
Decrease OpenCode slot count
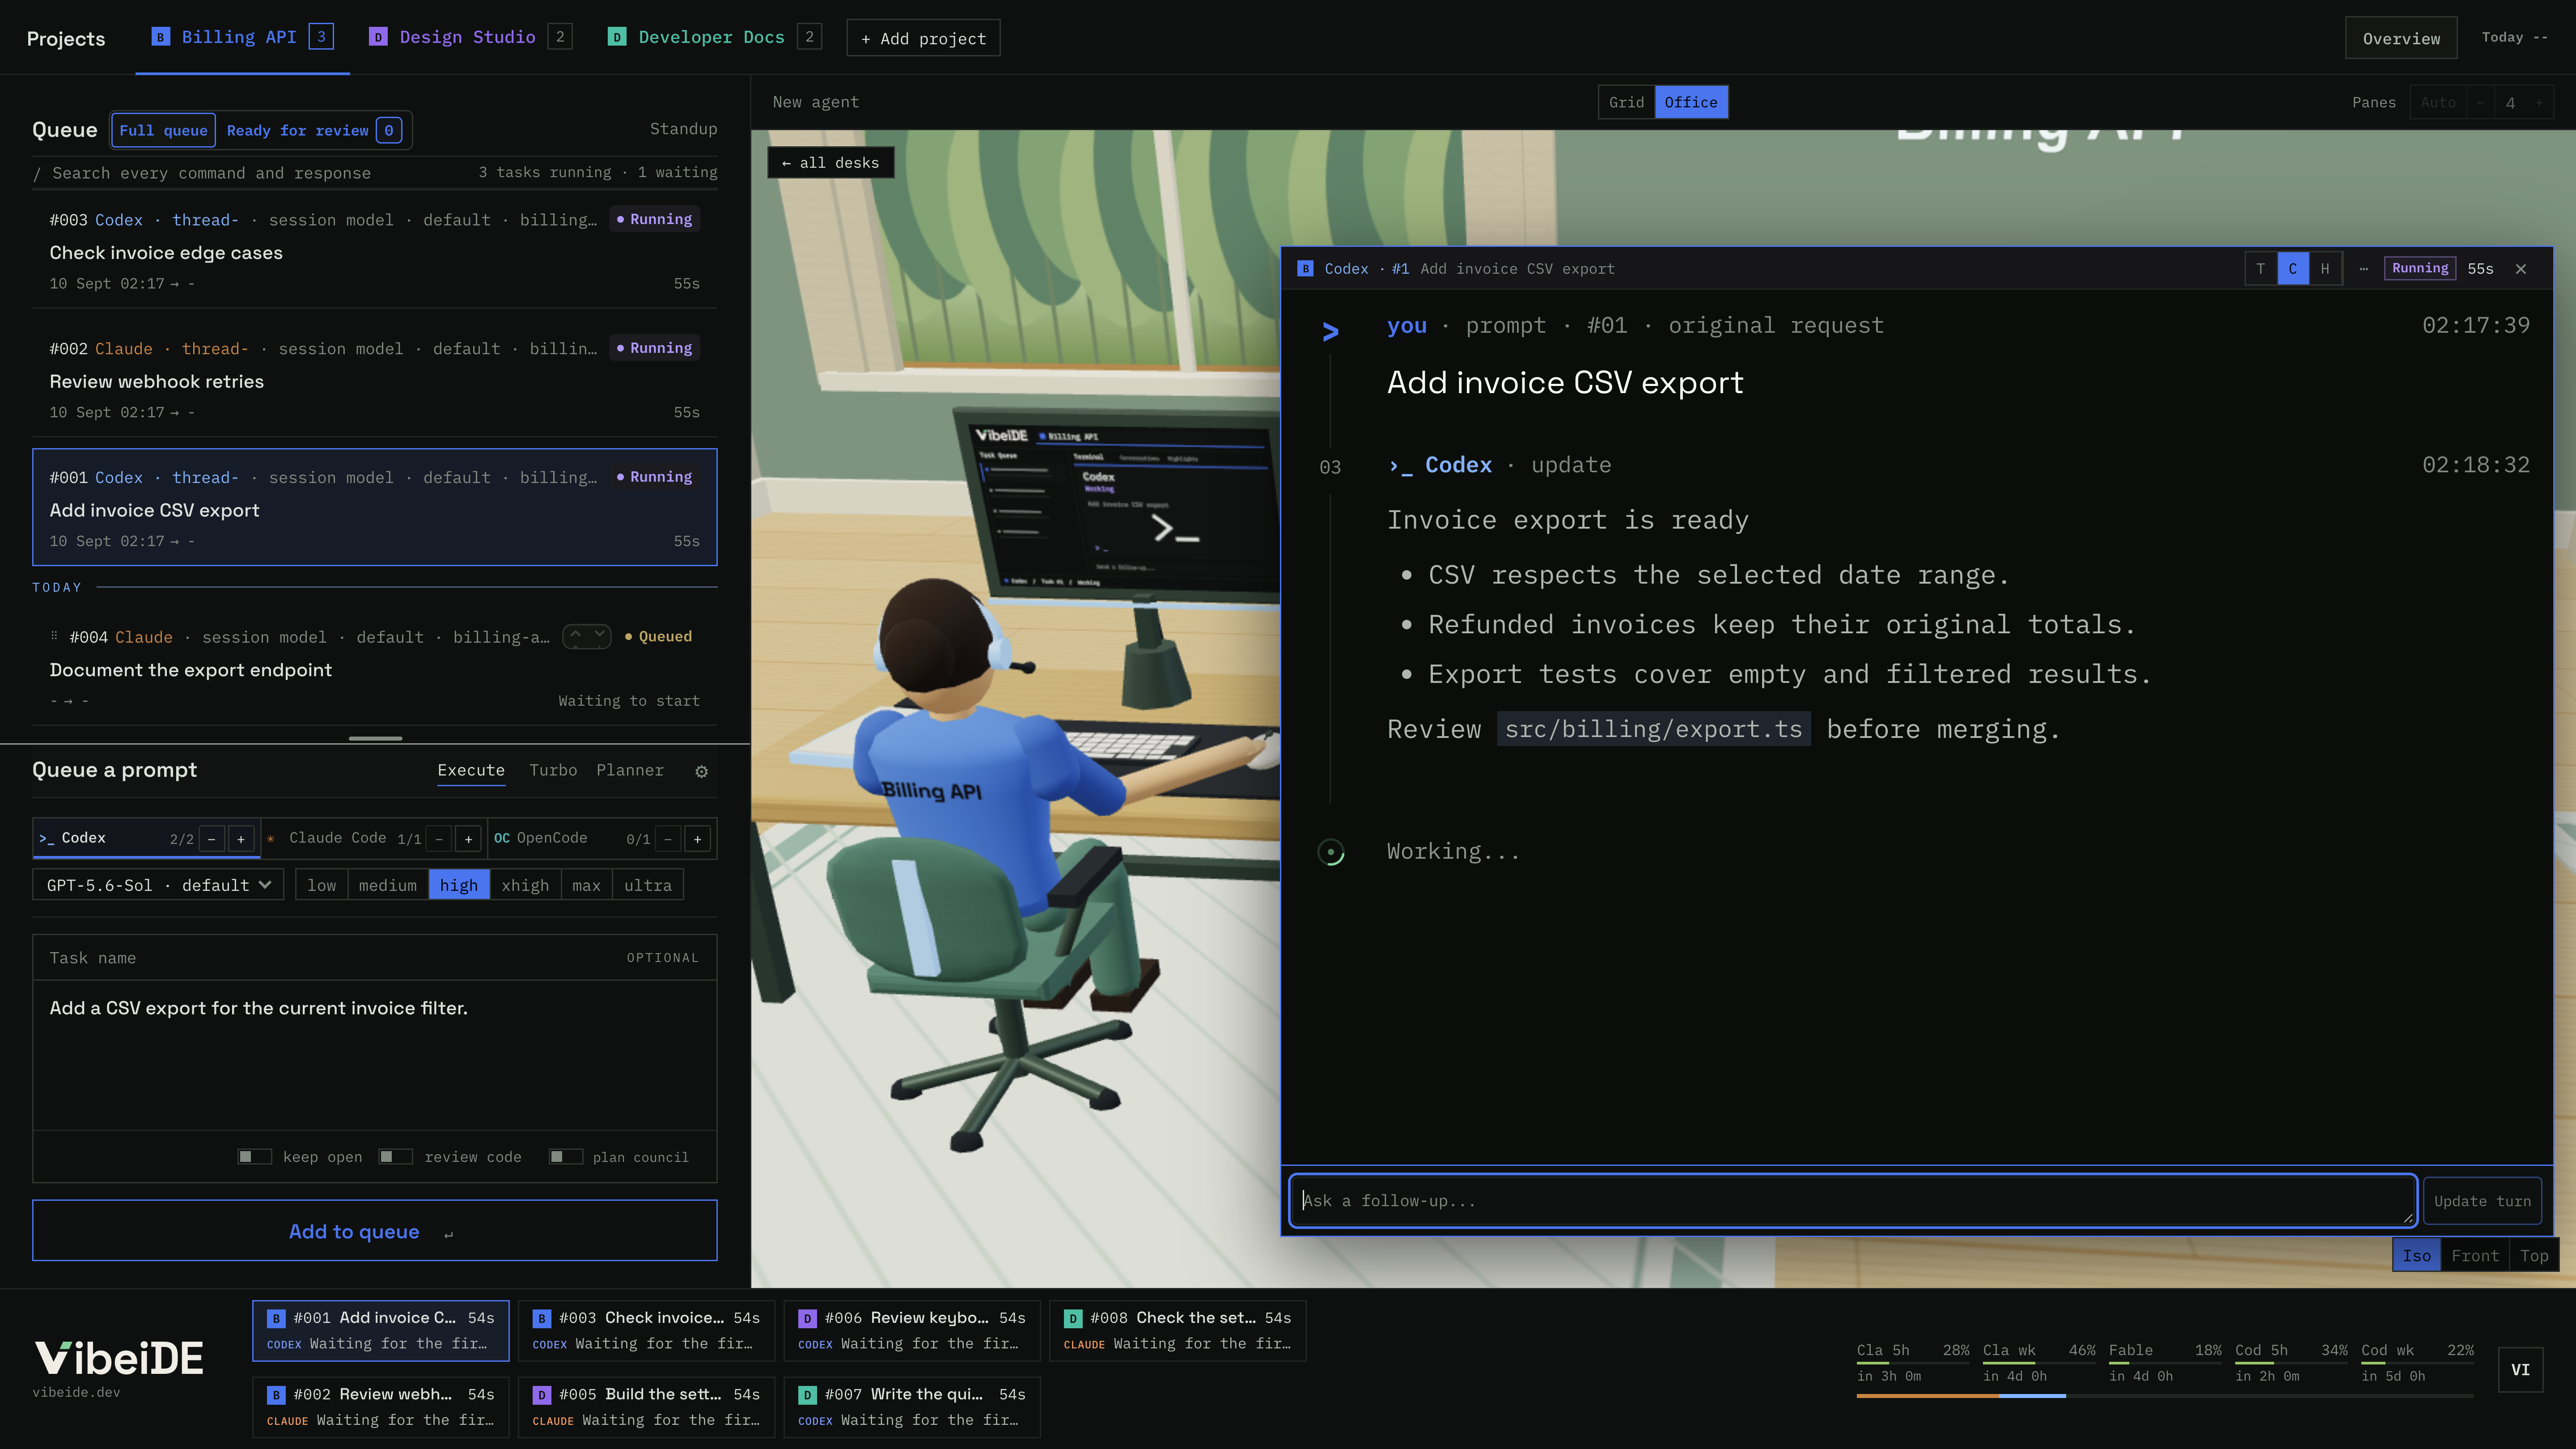(669, 839)
